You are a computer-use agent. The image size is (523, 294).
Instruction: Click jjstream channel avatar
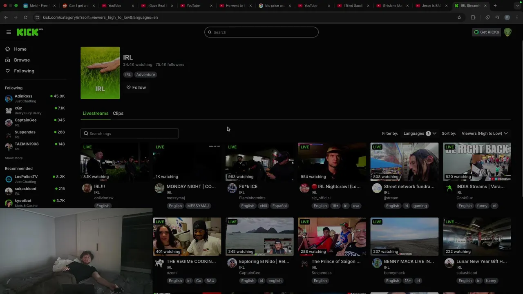coord(377,188)
